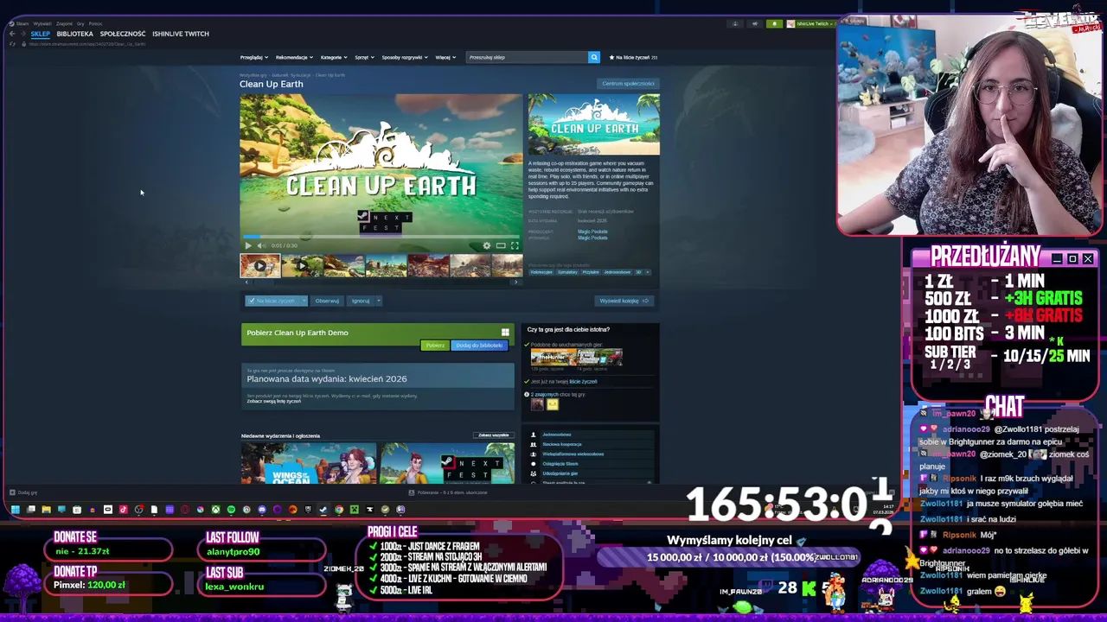
Task: Switch to the SPOŁECZNOŚĆ tab
Action: pos(123,34)
